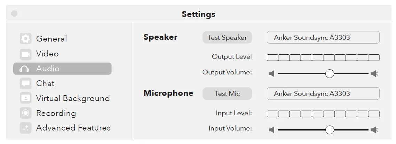Click the input volume low speaker icon
This screenshot has height=144, width=396.
click(x=272, y=130)
